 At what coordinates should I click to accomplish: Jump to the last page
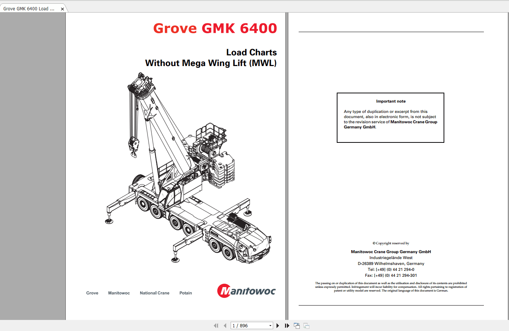pos(287,325)
